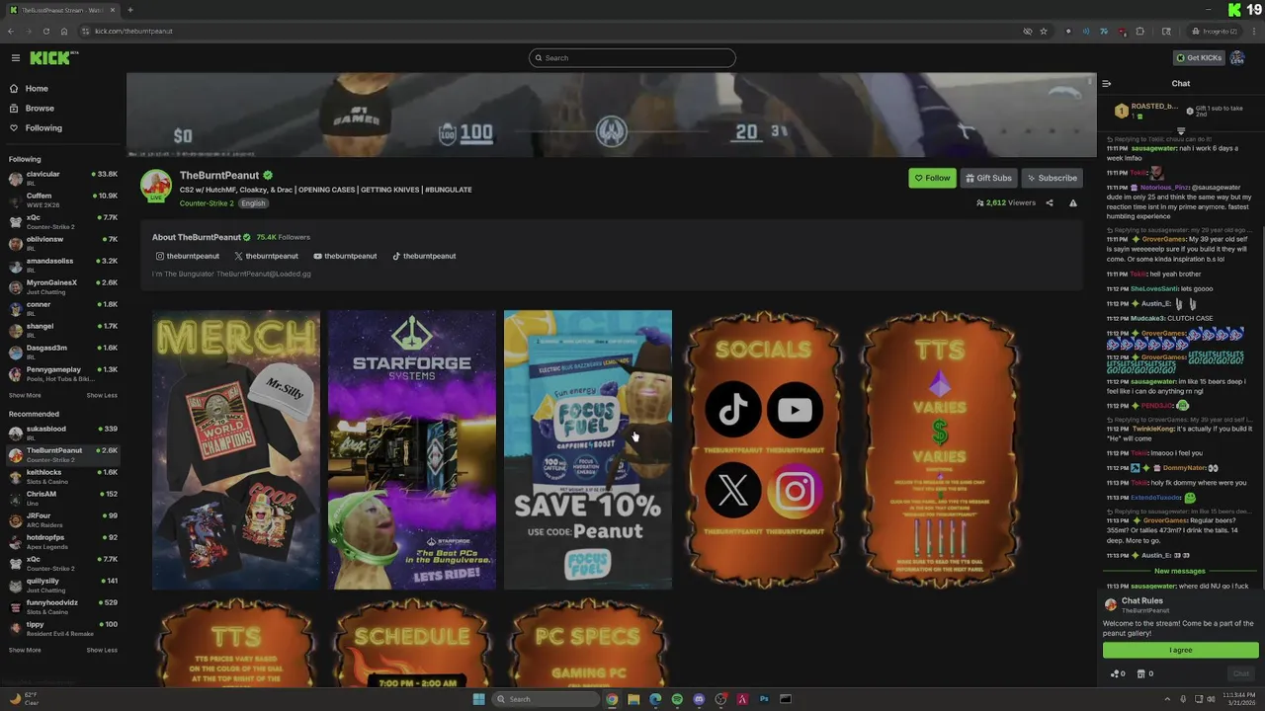Screen dimensions: 1265x711
Task: Open the TikTok icon in Socials panel
Action: point(733,410)
